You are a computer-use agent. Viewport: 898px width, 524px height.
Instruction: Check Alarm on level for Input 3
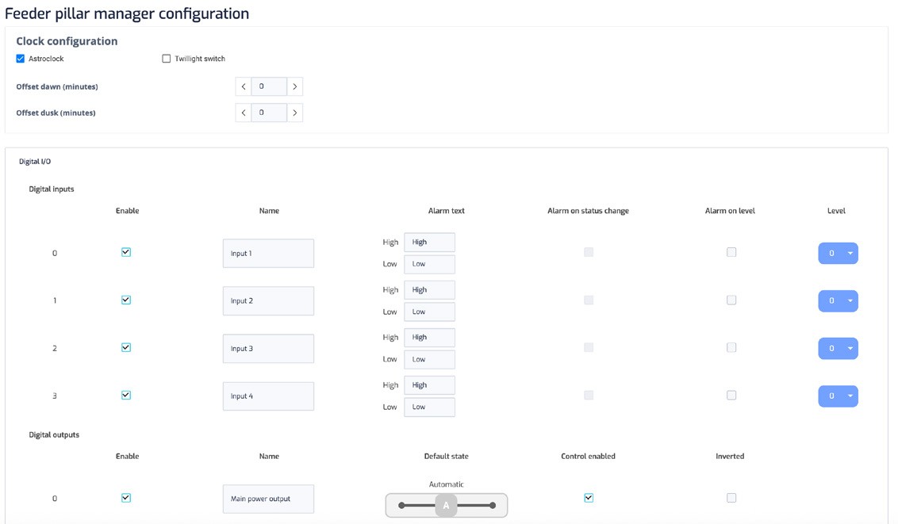coord(731,347)
